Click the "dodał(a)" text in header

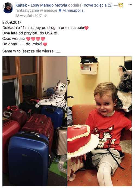pos(76,5)
